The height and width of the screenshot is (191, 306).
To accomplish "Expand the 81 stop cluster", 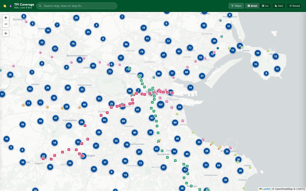I will [138, 110].
